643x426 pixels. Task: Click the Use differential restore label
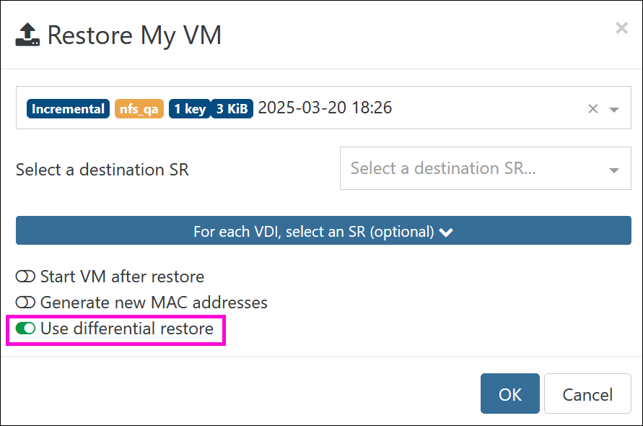coord(127,329)
